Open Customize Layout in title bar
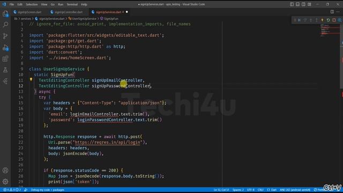The image size is (343, 193). point(309,4)
